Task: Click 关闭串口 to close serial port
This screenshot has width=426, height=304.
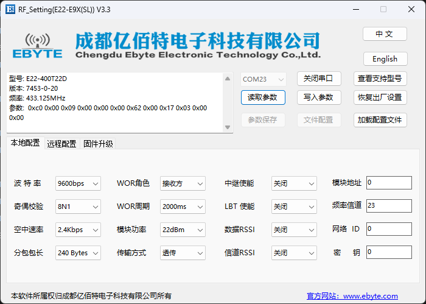Action: [x=318, y=79]
